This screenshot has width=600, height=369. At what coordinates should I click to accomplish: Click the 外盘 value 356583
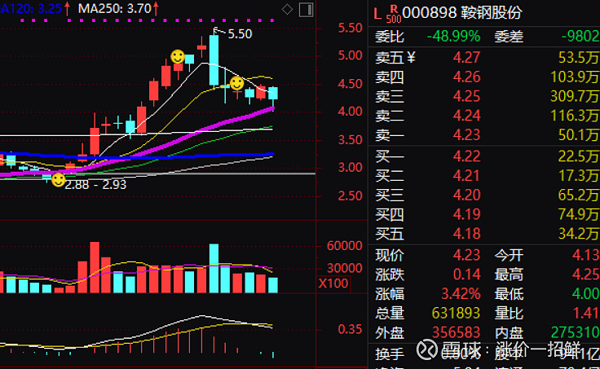pyautogui.click(x=456, y=332)
